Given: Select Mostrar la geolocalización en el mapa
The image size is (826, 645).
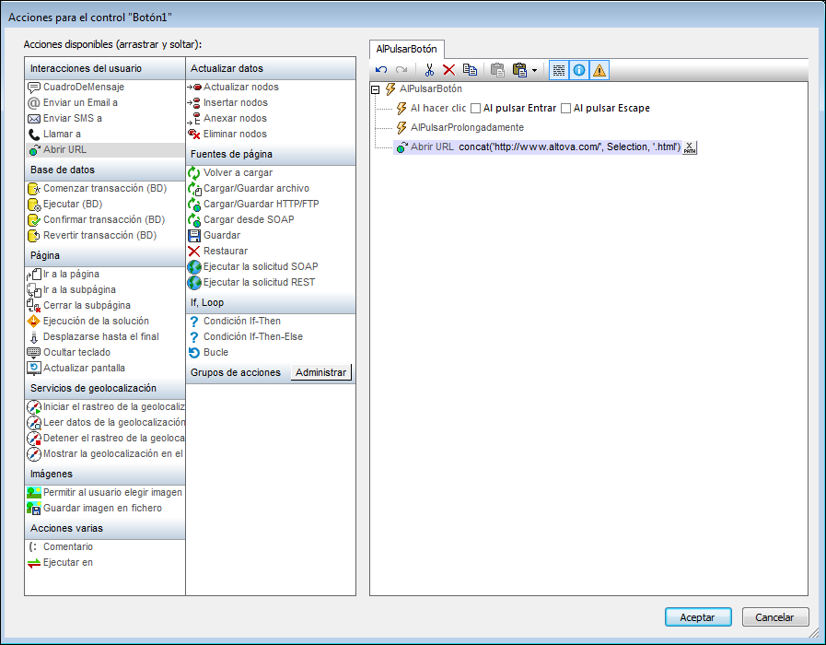Looking at the screenshot, I should [105, 453].
